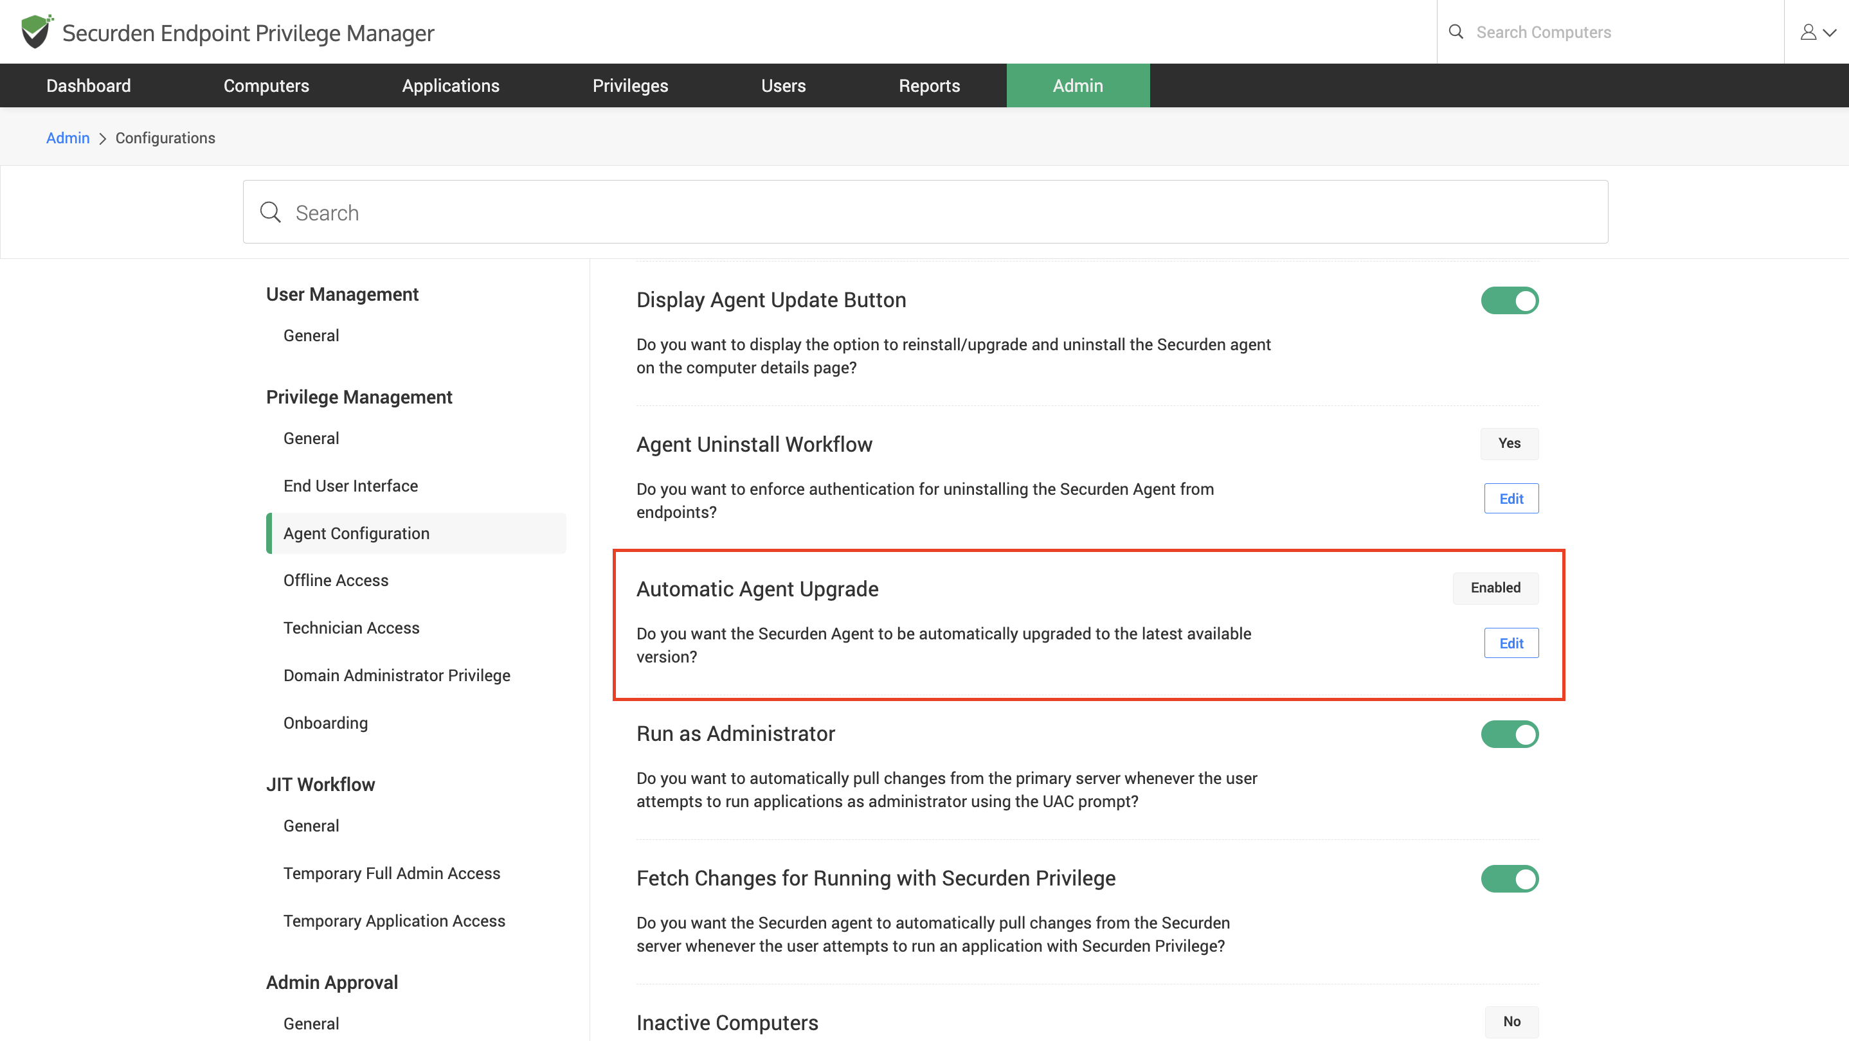Click the Admin Approval section heading
1849x1041 pixels.
[332, 982]
